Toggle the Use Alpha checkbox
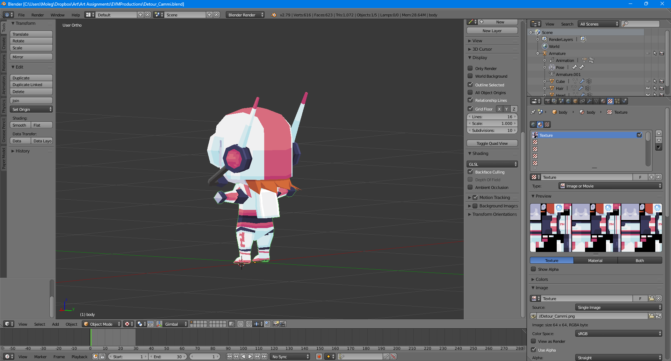Screen dimensions: 671x361 pyautogui.click(x=533, y=350)
